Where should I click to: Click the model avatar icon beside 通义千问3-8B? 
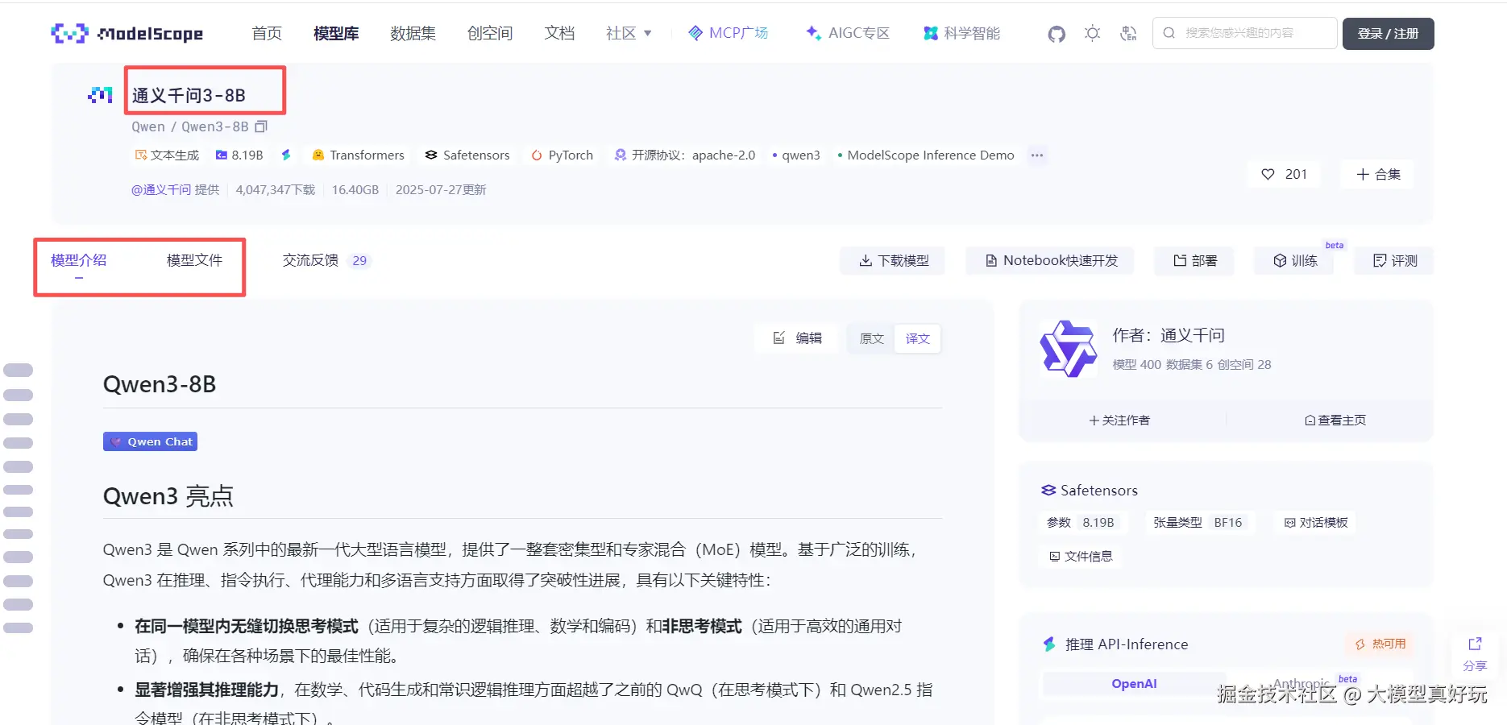100,95
